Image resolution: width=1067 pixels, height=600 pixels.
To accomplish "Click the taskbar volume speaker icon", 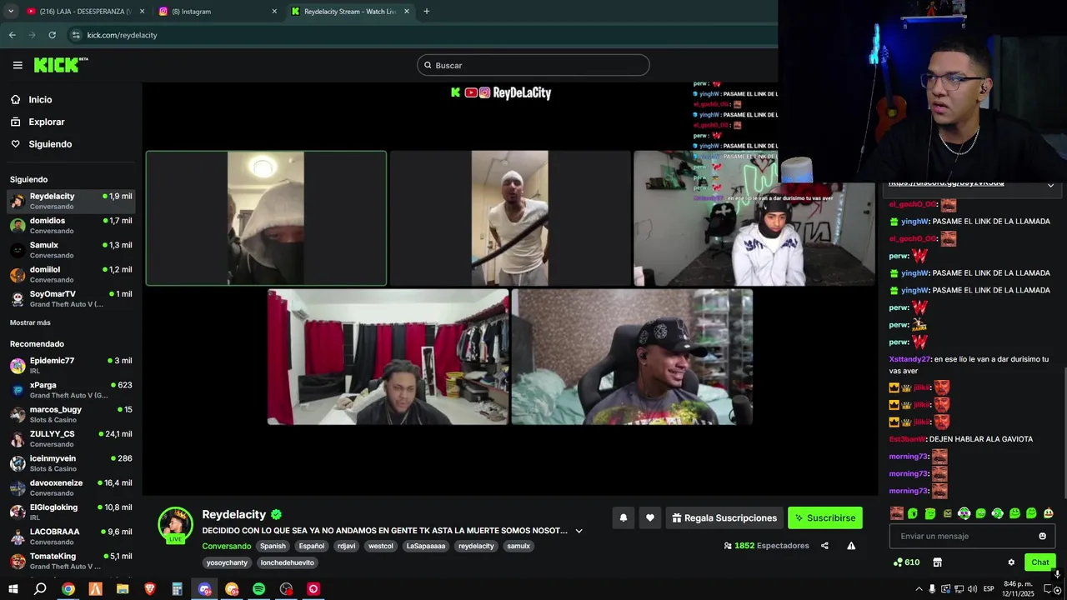I will pos(973,589).
